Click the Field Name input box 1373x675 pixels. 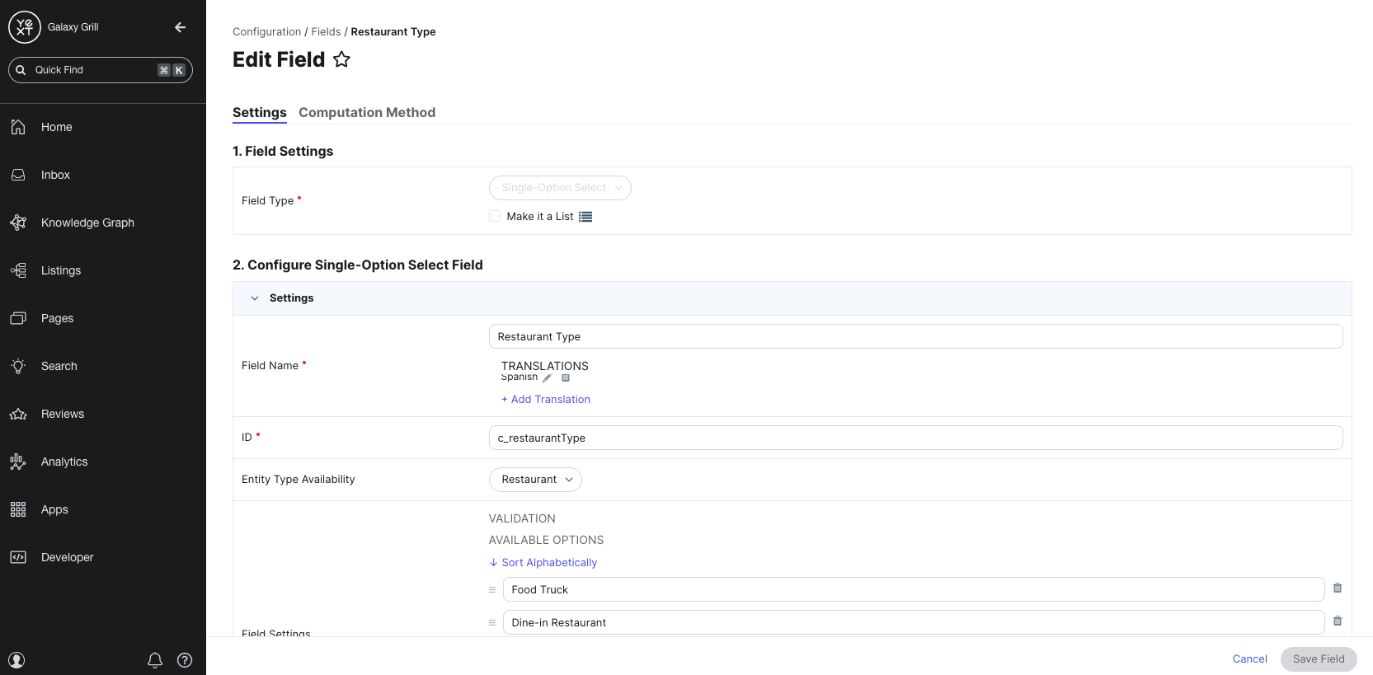pyautogui.click(x=915, y=336)
